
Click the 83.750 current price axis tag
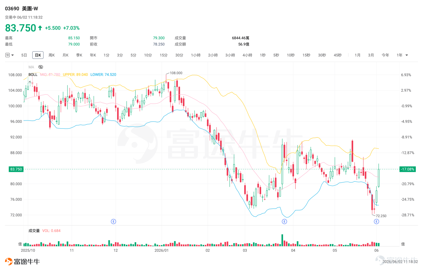16,169
